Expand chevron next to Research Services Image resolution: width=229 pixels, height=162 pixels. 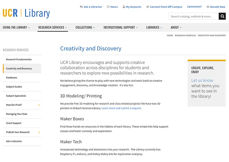[x=66, y=28]
